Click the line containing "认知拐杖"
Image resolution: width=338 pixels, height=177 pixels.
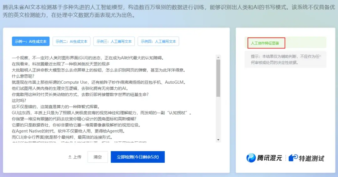click(x=102, y=113)
